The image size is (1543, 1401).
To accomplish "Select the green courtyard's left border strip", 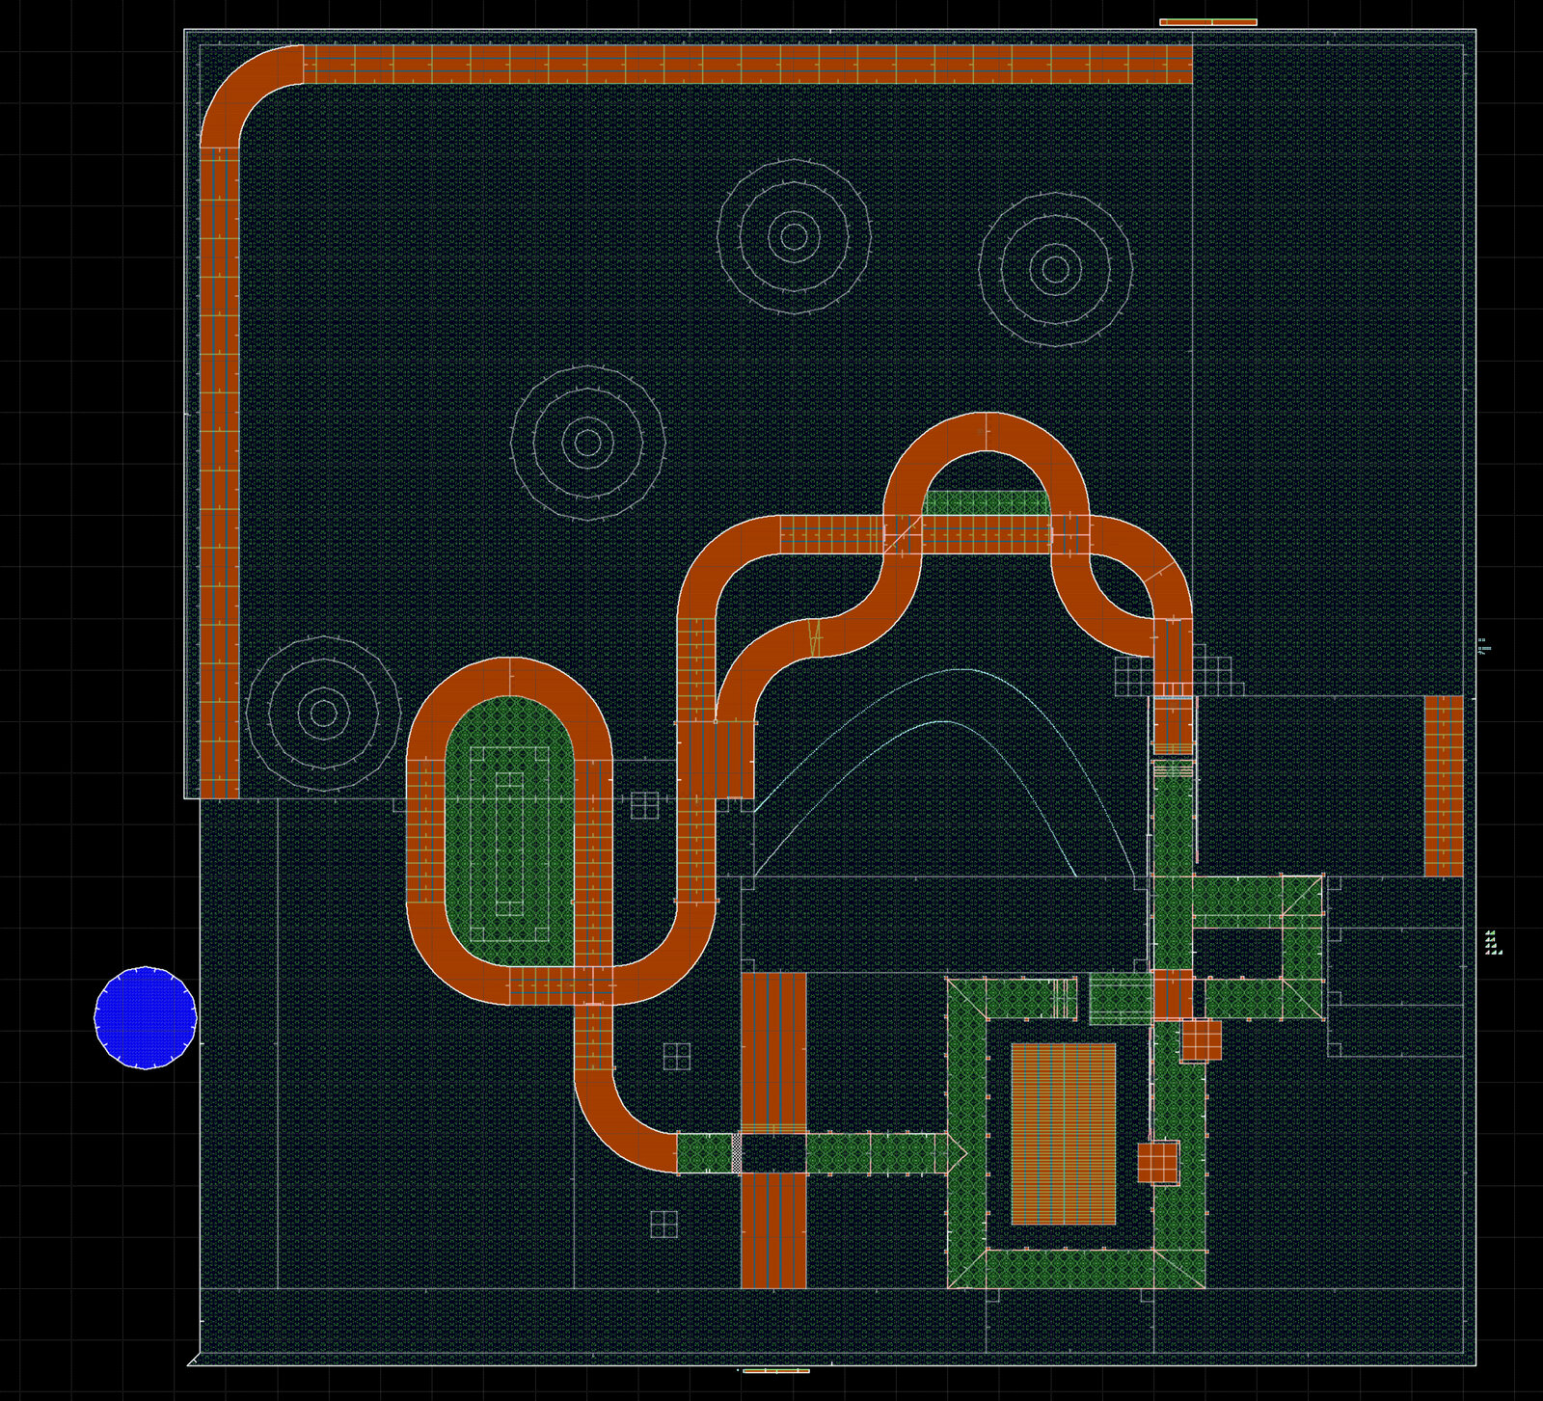I will coord(966,1133).
